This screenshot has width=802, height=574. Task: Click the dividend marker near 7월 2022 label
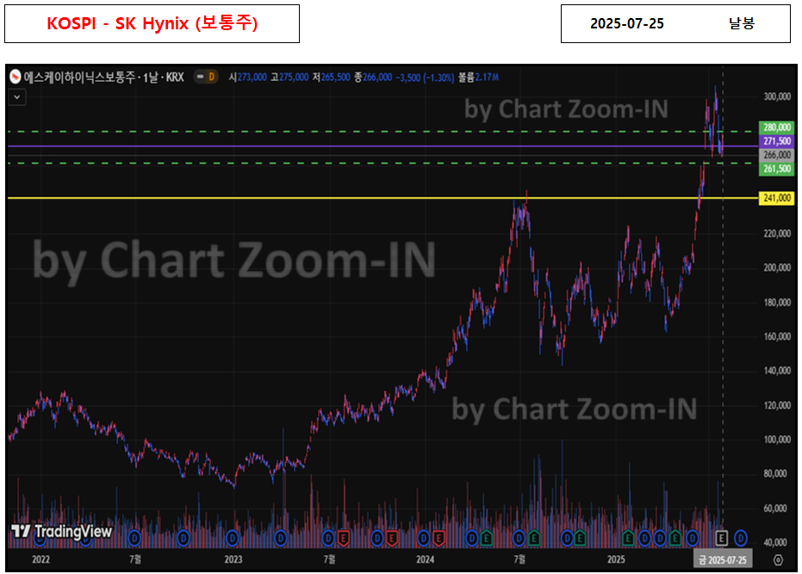pyautogui.click(x=134, y=538)
